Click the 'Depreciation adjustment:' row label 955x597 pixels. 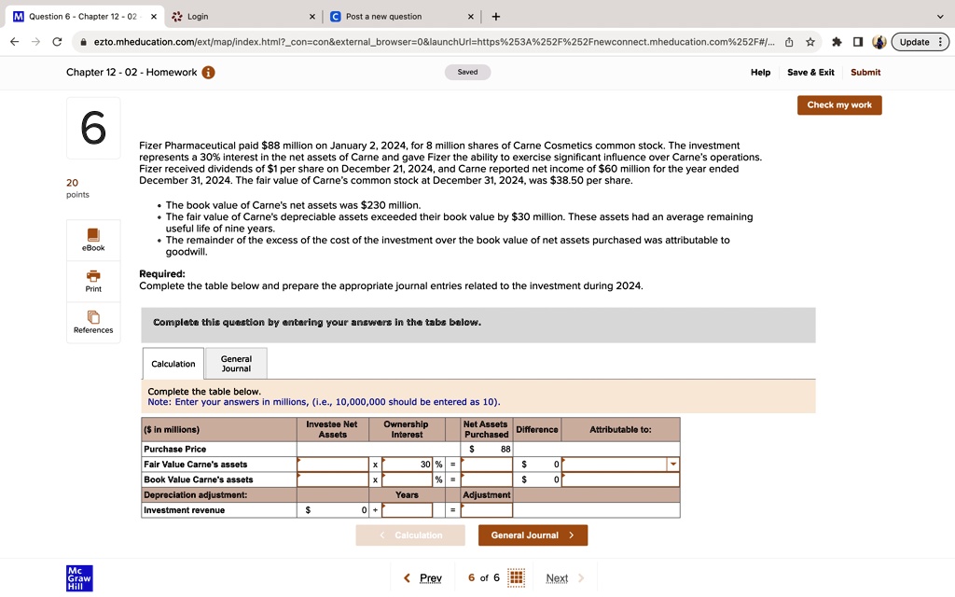(x=196, y=494)
